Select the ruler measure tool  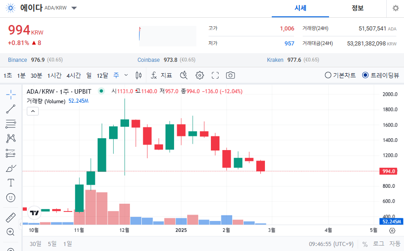click(11, 217)
